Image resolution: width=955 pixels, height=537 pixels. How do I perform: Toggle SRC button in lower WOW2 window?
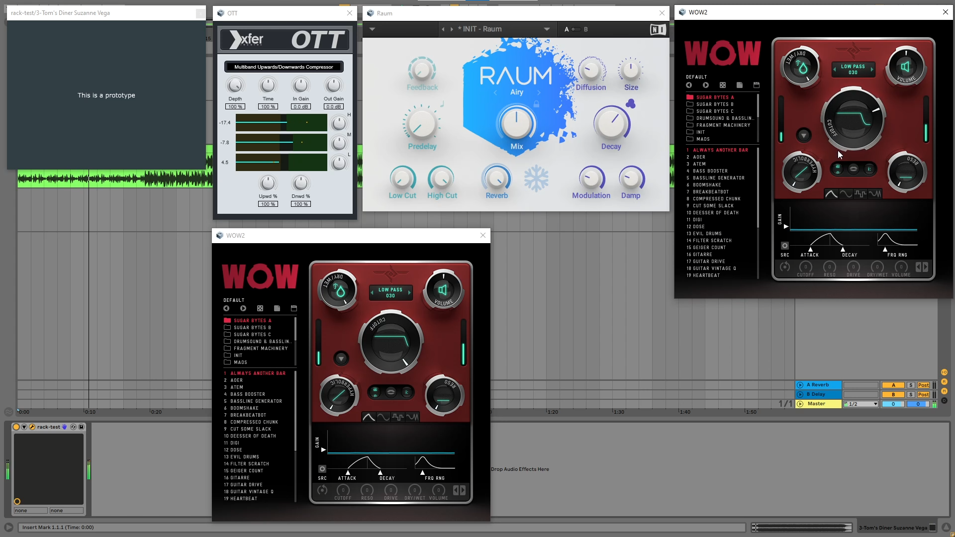(322, 469)
